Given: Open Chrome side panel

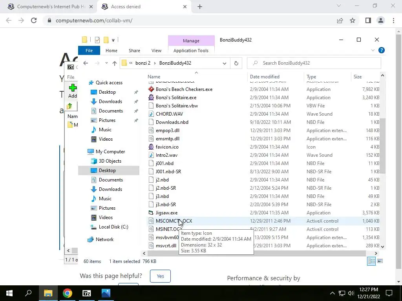Looking at the screenshot, I should coord(368,20).
